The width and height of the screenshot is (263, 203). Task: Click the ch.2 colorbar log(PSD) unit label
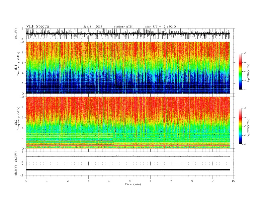coord(249,127)
